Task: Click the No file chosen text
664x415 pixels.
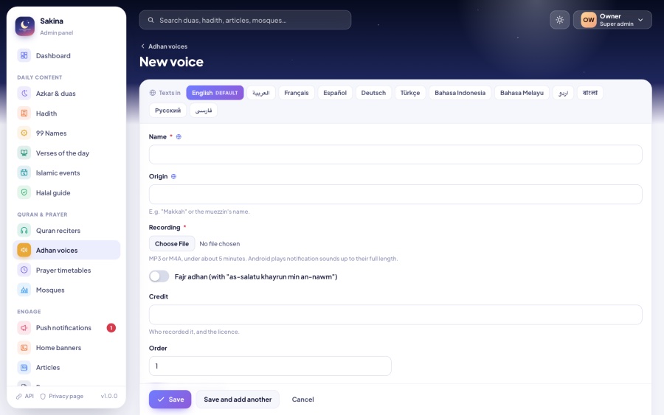Action: pos(219,244)
